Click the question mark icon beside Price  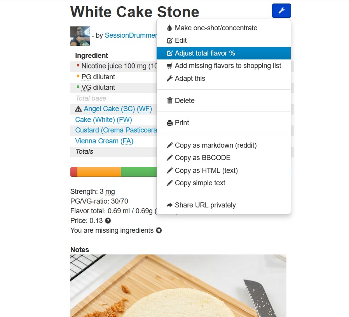tap(108, 221)
